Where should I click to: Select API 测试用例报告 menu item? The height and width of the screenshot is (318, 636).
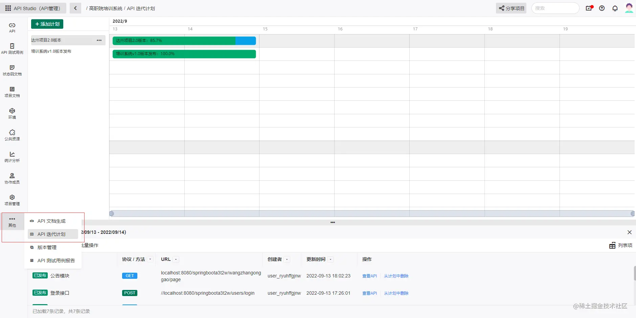(53, 261)
